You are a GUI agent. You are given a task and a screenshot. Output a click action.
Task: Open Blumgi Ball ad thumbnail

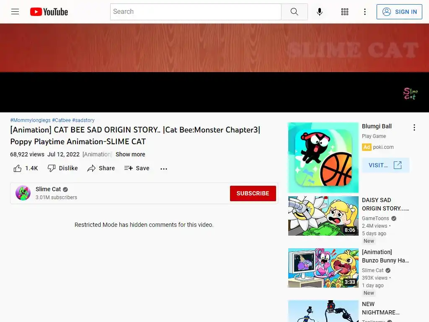(x=323, y=158)
